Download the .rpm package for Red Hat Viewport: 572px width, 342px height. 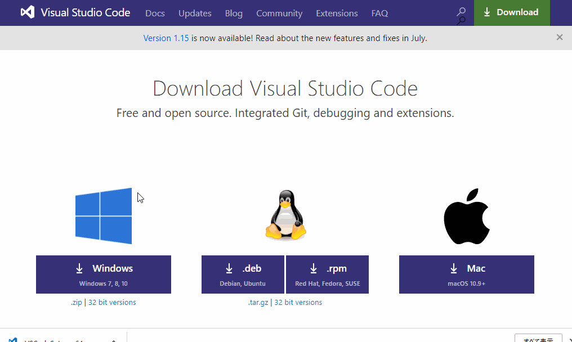pyautogui.click(x=328, y=274)
